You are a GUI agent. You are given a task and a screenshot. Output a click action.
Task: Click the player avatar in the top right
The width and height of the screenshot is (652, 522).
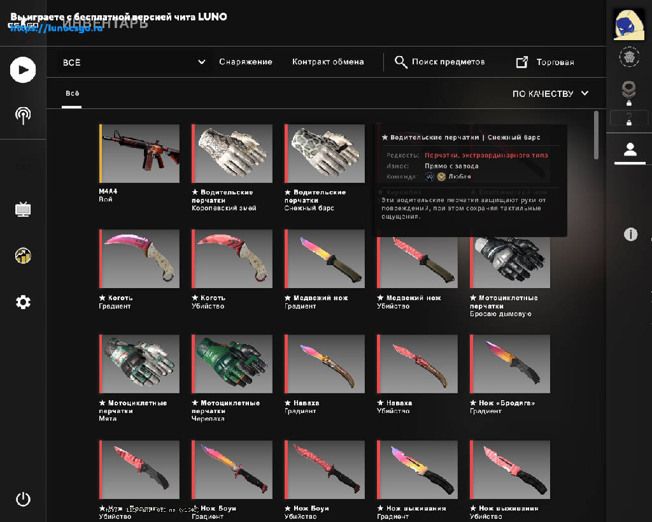point(629,25)
